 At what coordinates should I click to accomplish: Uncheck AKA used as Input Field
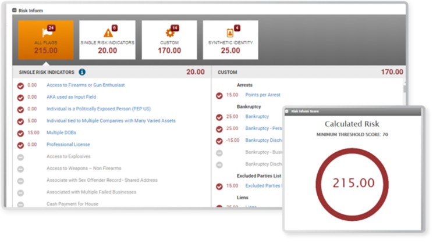pos(20,98)
